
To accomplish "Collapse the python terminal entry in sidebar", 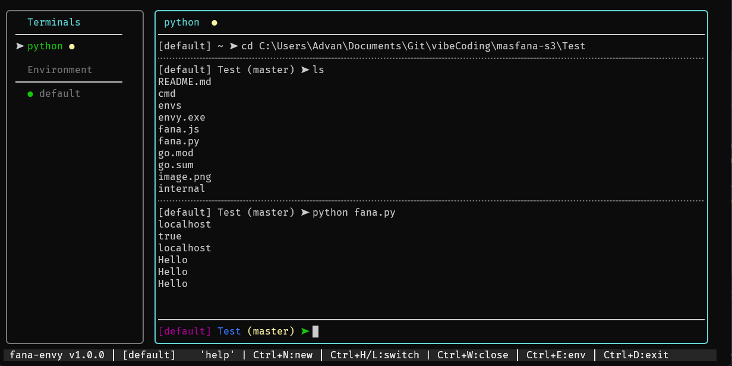I will [45, 46].
